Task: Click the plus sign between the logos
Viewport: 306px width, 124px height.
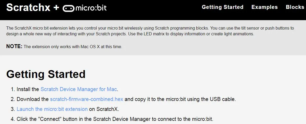Action: point(56,8)
